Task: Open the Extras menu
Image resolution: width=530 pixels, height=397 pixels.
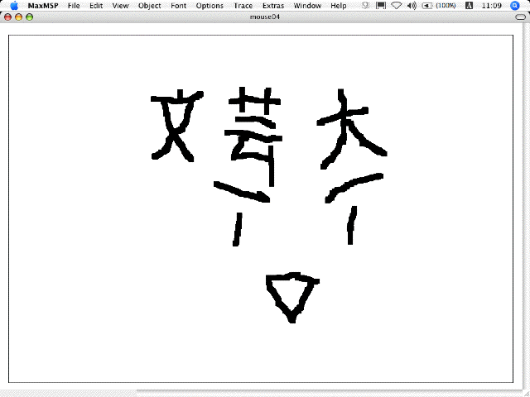Action: tap(273, 6)
